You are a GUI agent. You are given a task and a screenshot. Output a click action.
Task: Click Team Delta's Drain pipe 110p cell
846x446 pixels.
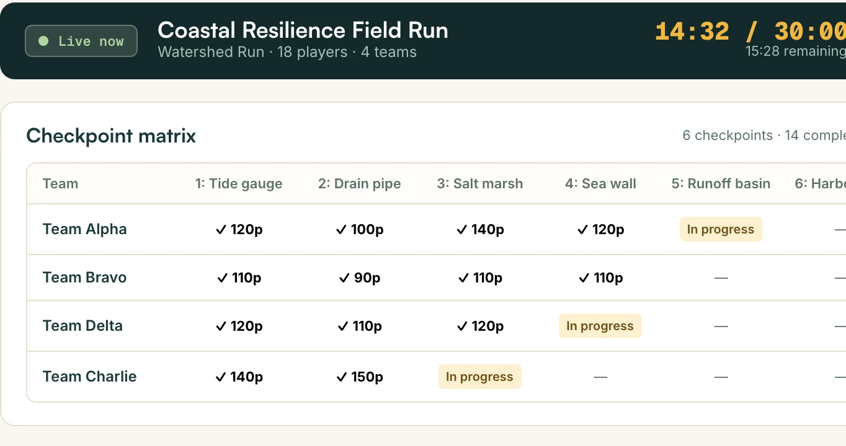coord(360,326)
